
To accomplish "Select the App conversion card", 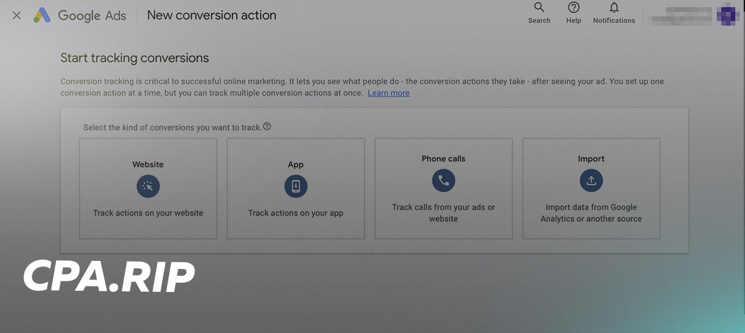I will pos(296,188).
